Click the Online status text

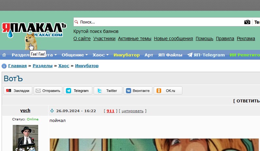(x=33, y=119)
